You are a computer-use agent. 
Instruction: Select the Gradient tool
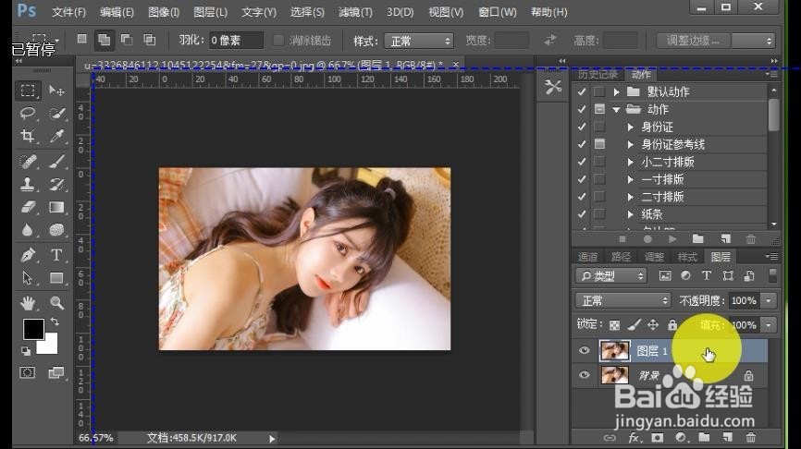[56, 207]
